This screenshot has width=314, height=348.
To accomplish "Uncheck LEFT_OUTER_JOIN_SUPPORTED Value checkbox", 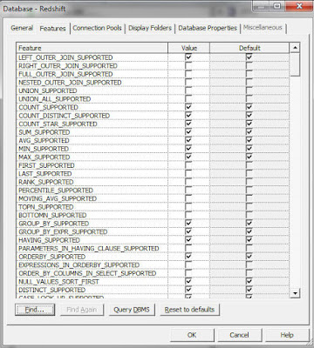I will point(188,57).
